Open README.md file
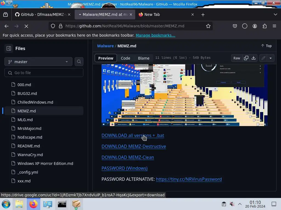The width and height of the screenshot is (281, 210). coord(44,146)
